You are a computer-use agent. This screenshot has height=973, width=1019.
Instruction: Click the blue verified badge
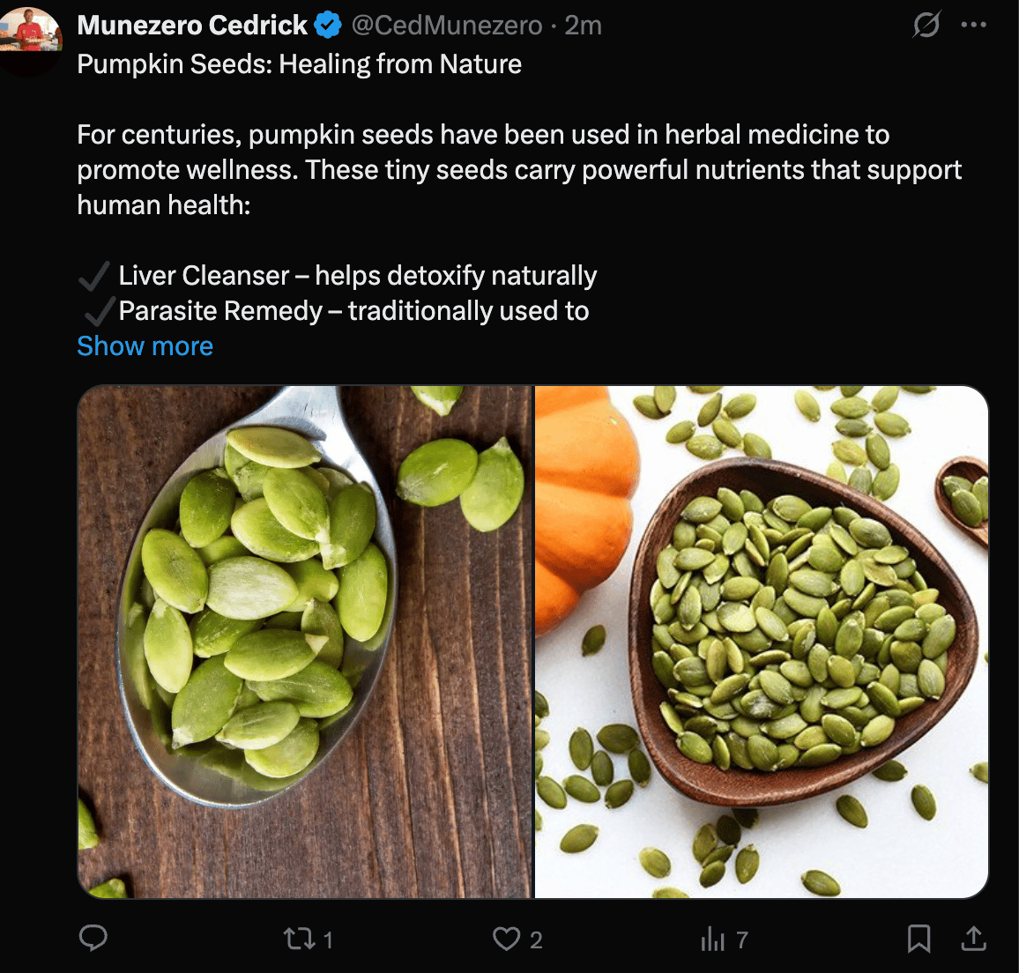tap(328, 26)
